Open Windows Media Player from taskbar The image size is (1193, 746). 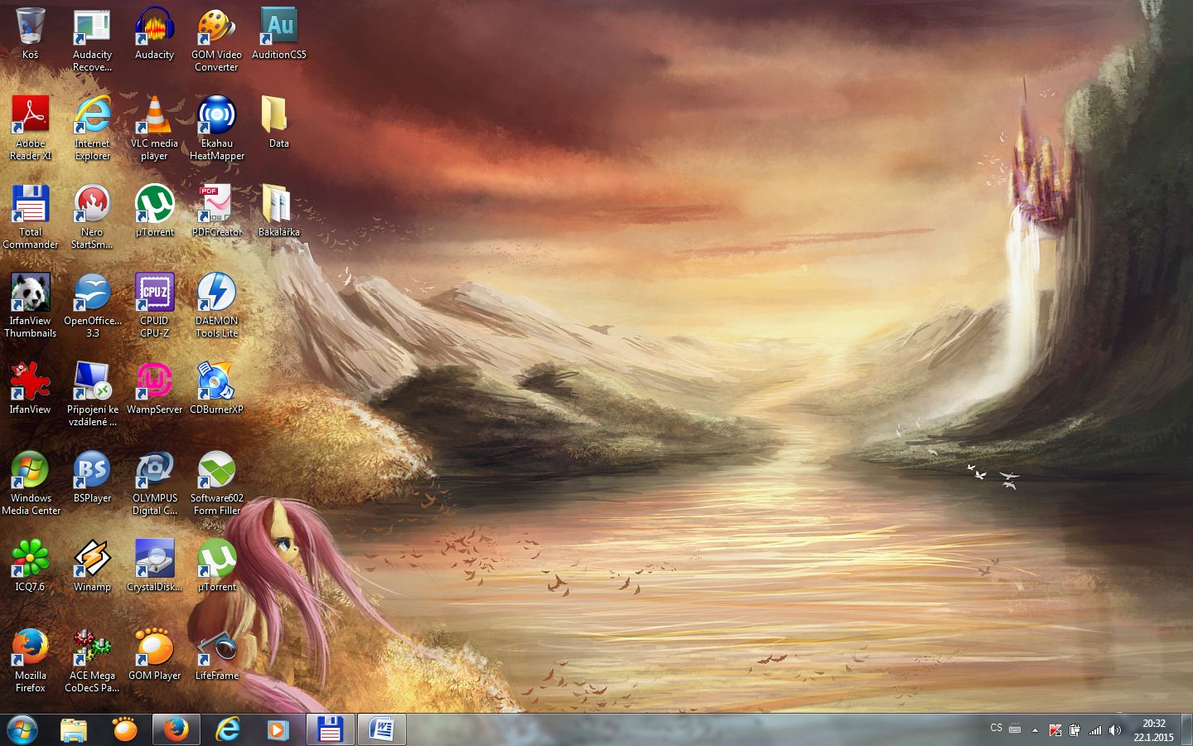coord(278,729)
